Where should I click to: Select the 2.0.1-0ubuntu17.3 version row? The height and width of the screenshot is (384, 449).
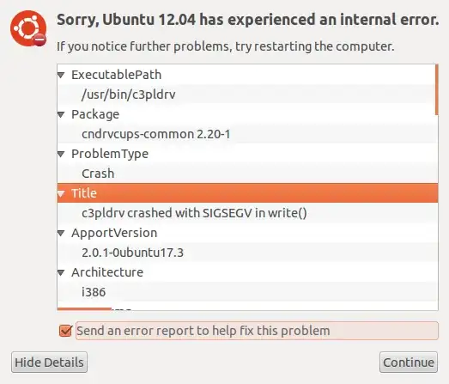point(247,253)
